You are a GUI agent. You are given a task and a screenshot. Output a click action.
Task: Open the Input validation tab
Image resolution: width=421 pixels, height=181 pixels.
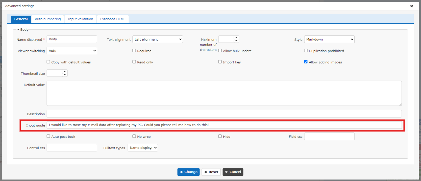click(x=80, y=19)
